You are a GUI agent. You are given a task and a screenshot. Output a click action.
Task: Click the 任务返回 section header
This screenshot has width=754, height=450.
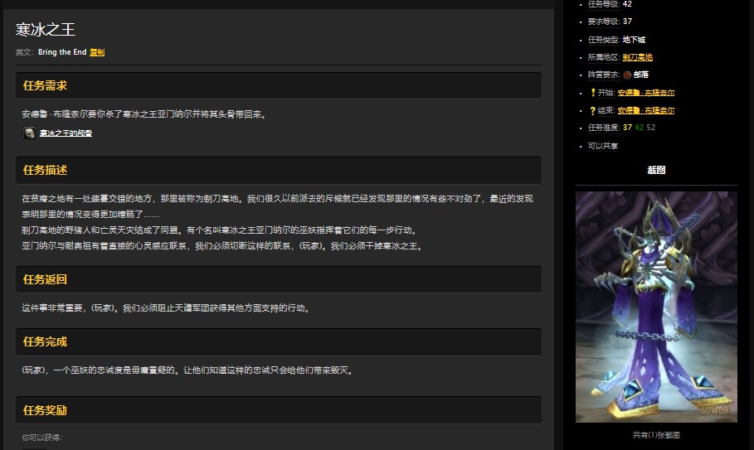click(x=46, y=279)
